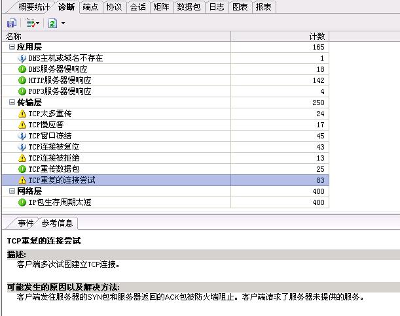Click the 应用层 category label

[29, 47]
